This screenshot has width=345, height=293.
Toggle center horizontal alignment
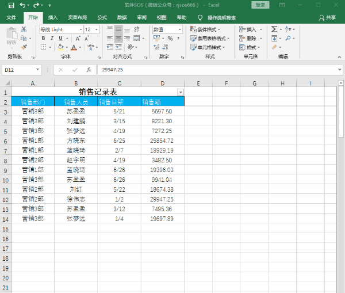[x=118, y=39]
